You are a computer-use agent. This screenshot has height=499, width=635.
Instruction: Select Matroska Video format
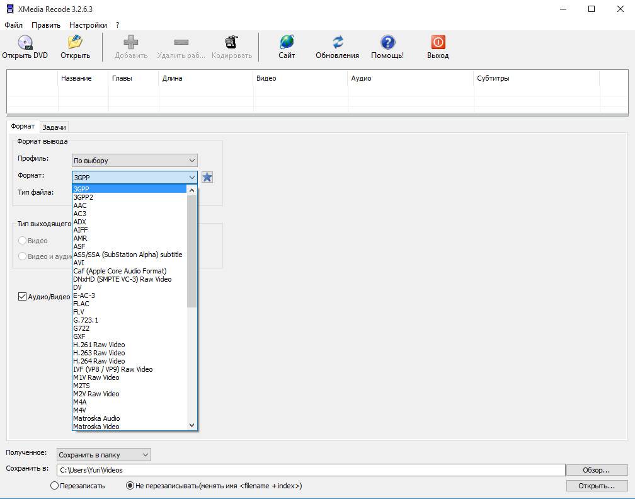coord(130,427)
